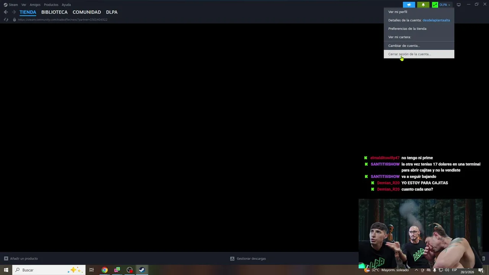Open the Amigos menu
The width and height of the screenshot is (489, 275).
point(35,5)
